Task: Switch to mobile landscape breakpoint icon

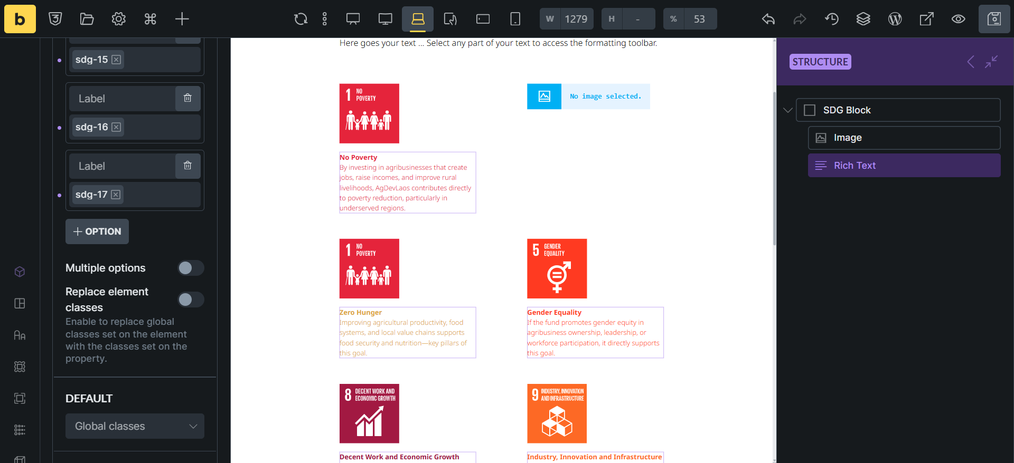Action: click(x=483, y=19)
